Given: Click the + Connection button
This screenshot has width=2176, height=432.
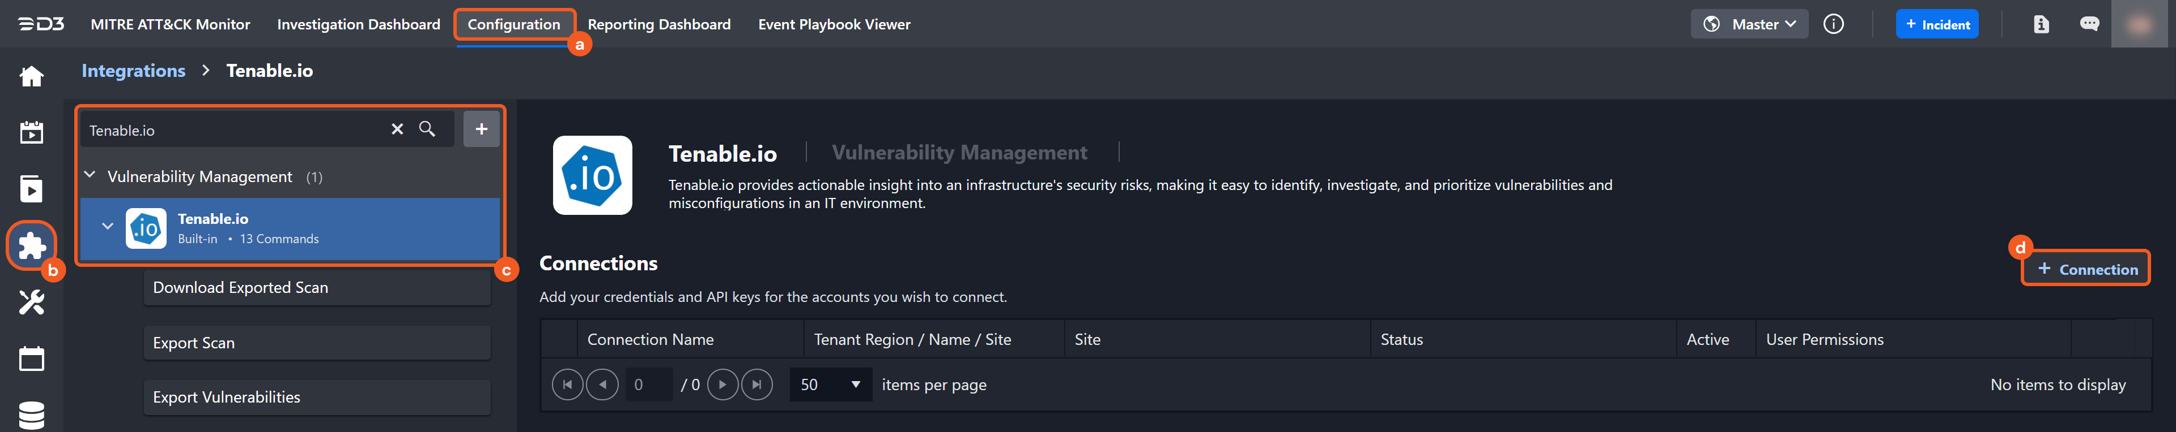Looking at the screenshot, I should [x=2085, y=270].
